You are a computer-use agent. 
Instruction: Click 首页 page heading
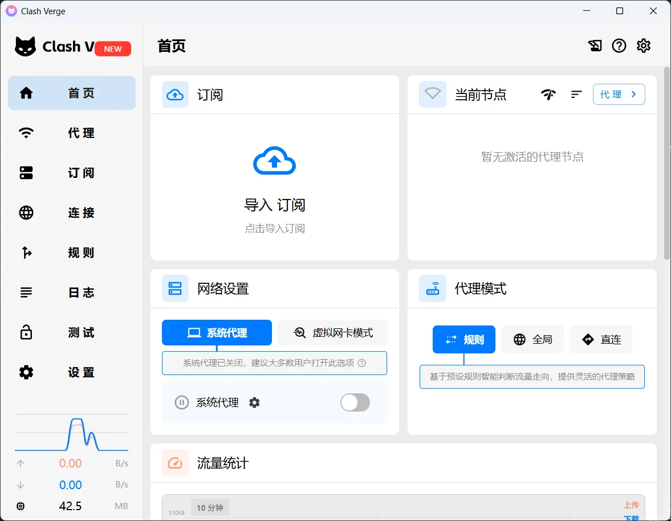pyautogui.click(x=172, y=46)
